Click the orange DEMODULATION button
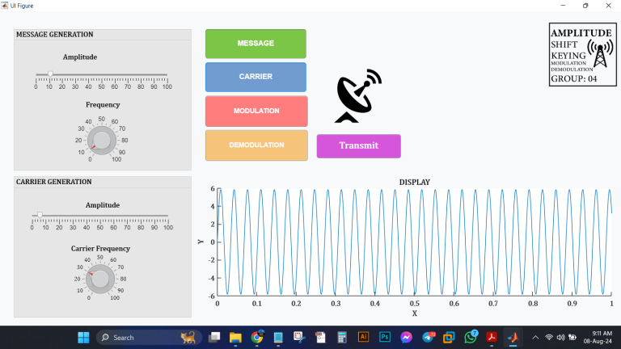 (256, 145)
